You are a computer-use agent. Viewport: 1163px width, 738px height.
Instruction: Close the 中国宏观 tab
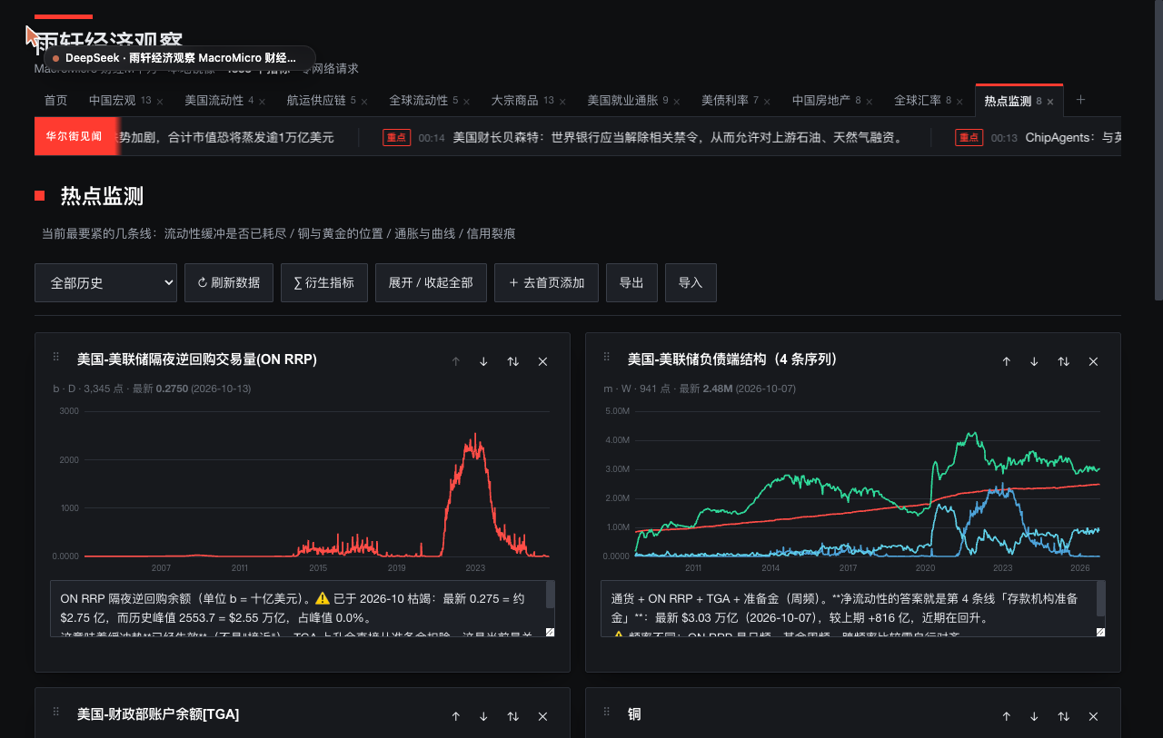[160, 101]
